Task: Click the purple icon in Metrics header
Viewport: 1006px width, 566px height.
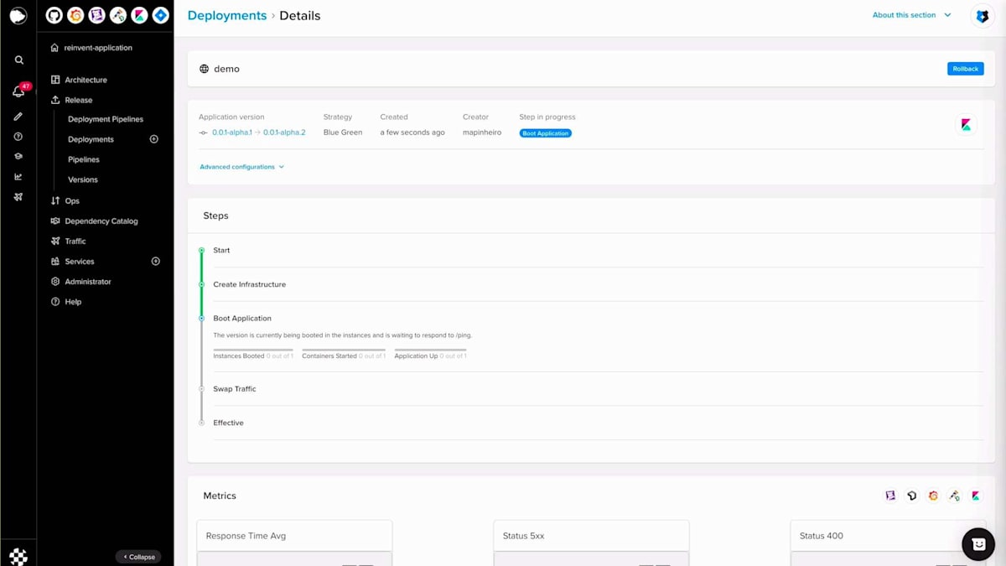Action: (x=890, y=496)
